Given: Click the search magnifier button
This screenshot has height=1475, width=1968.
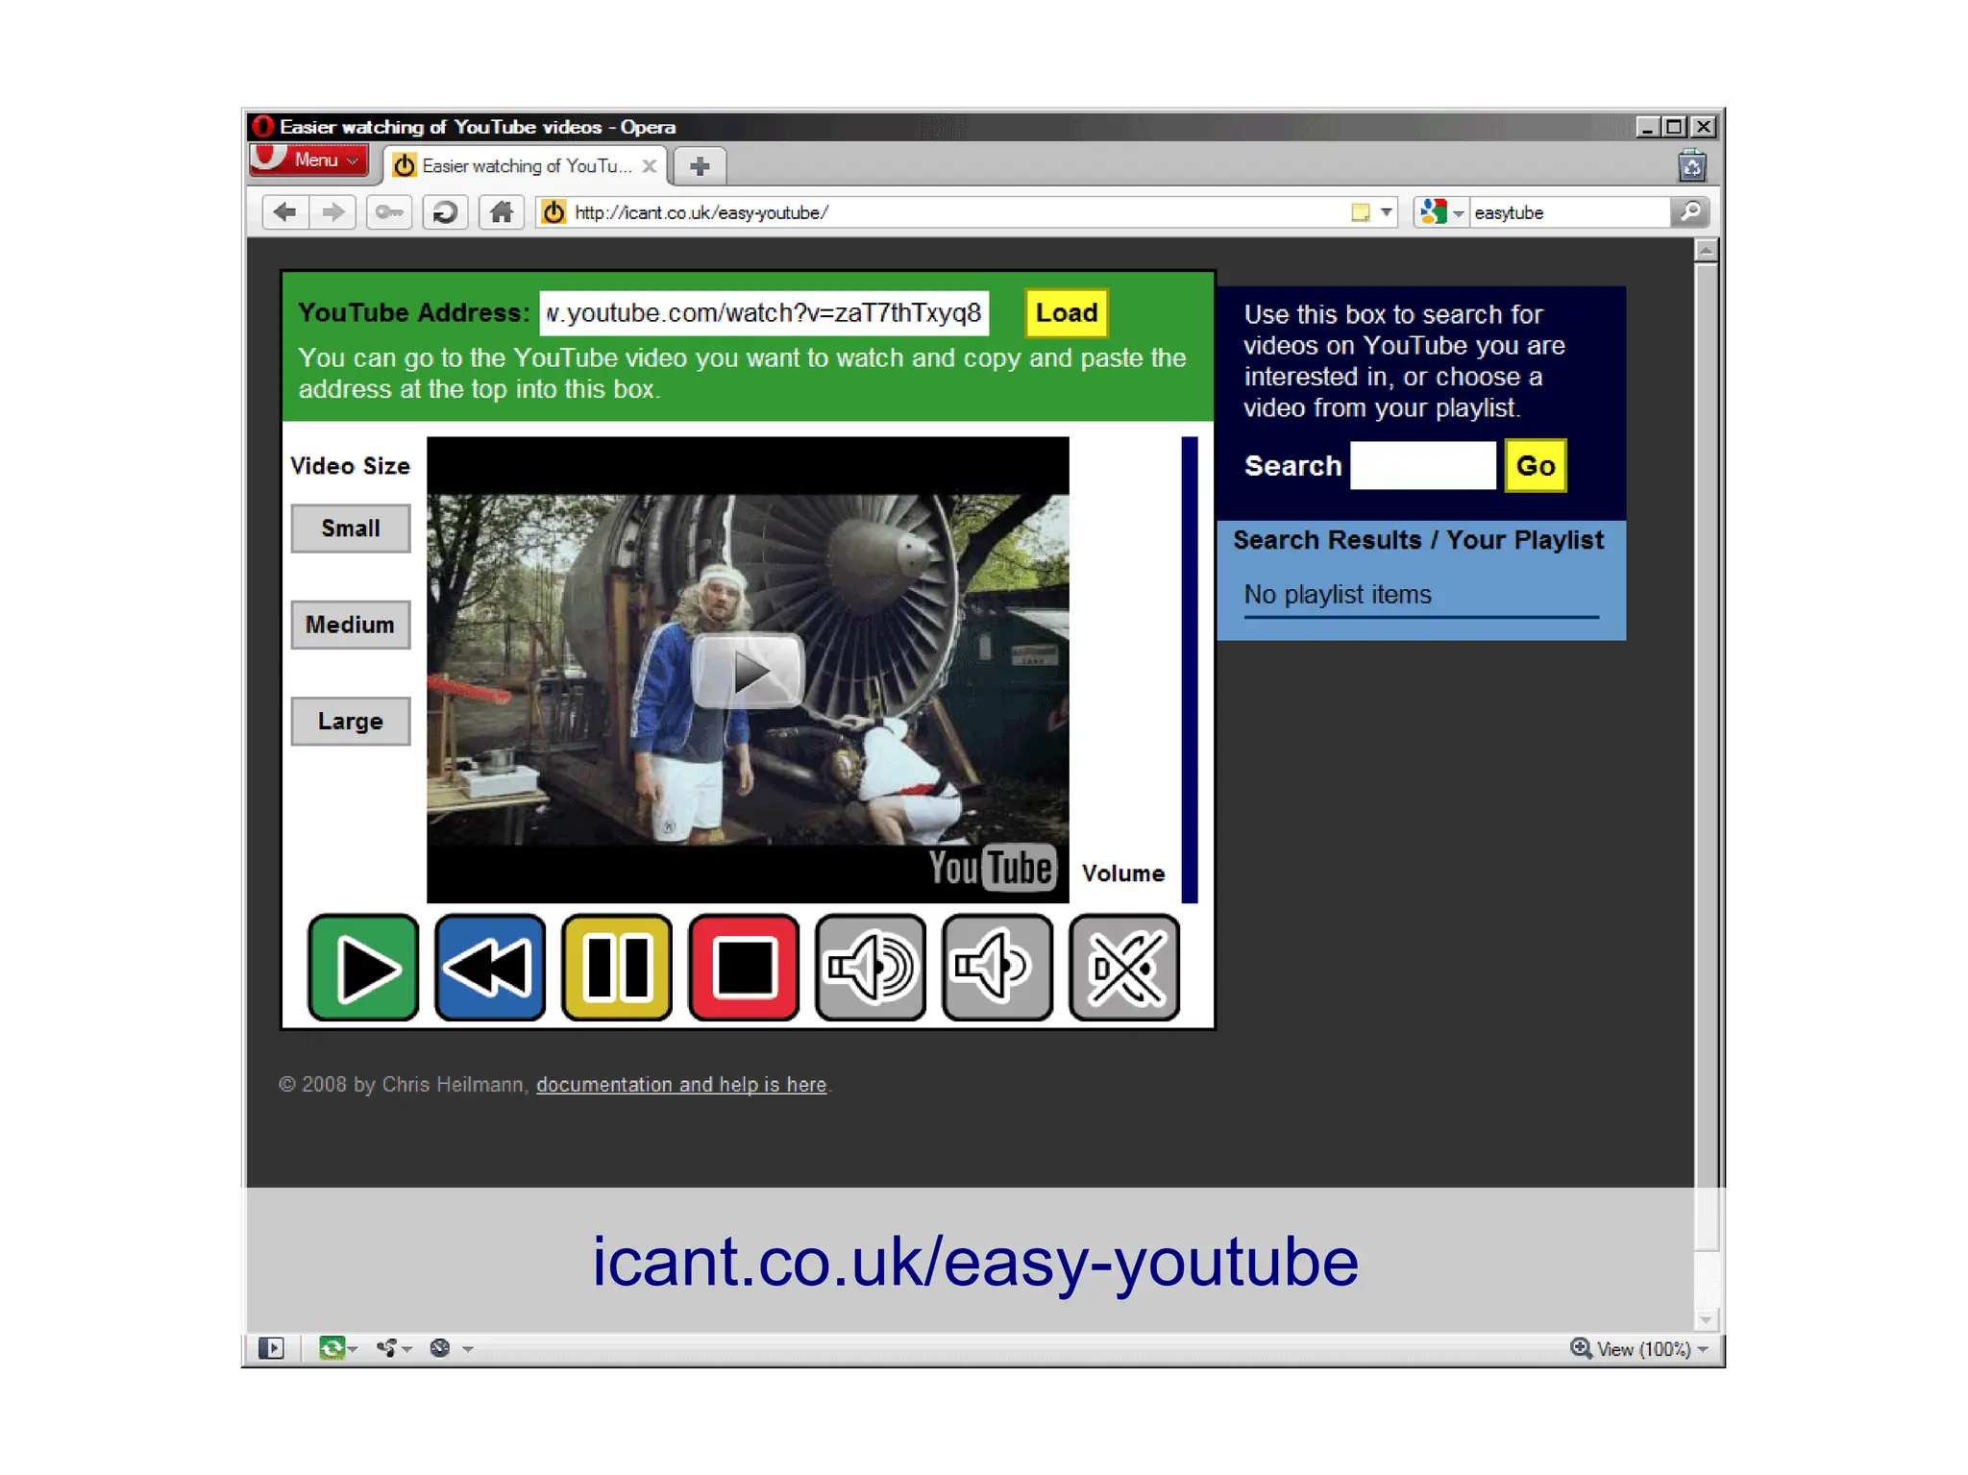Looking at the screenshot, I should [1690, 212].
